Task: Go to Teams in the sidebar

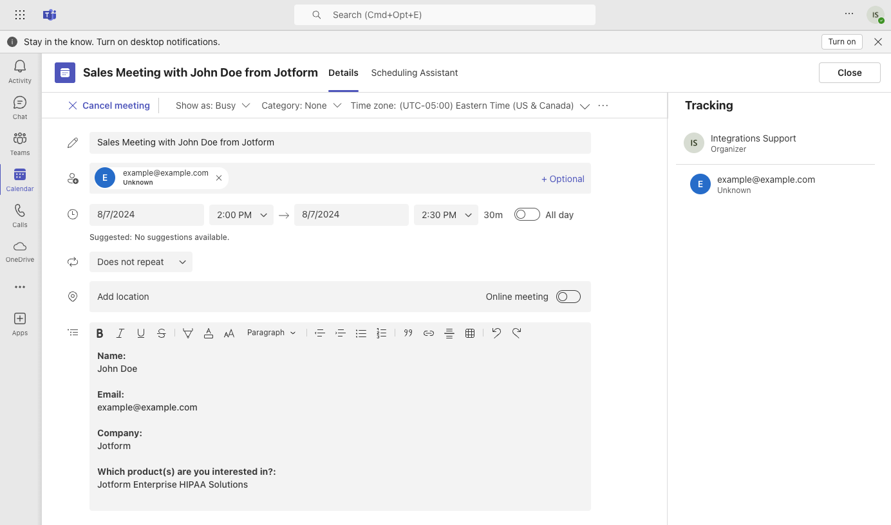Action: [20, 143]
